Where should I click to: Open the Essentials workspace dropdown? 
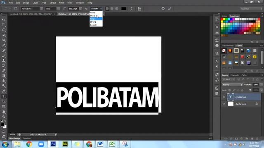(x=251, y=9)
